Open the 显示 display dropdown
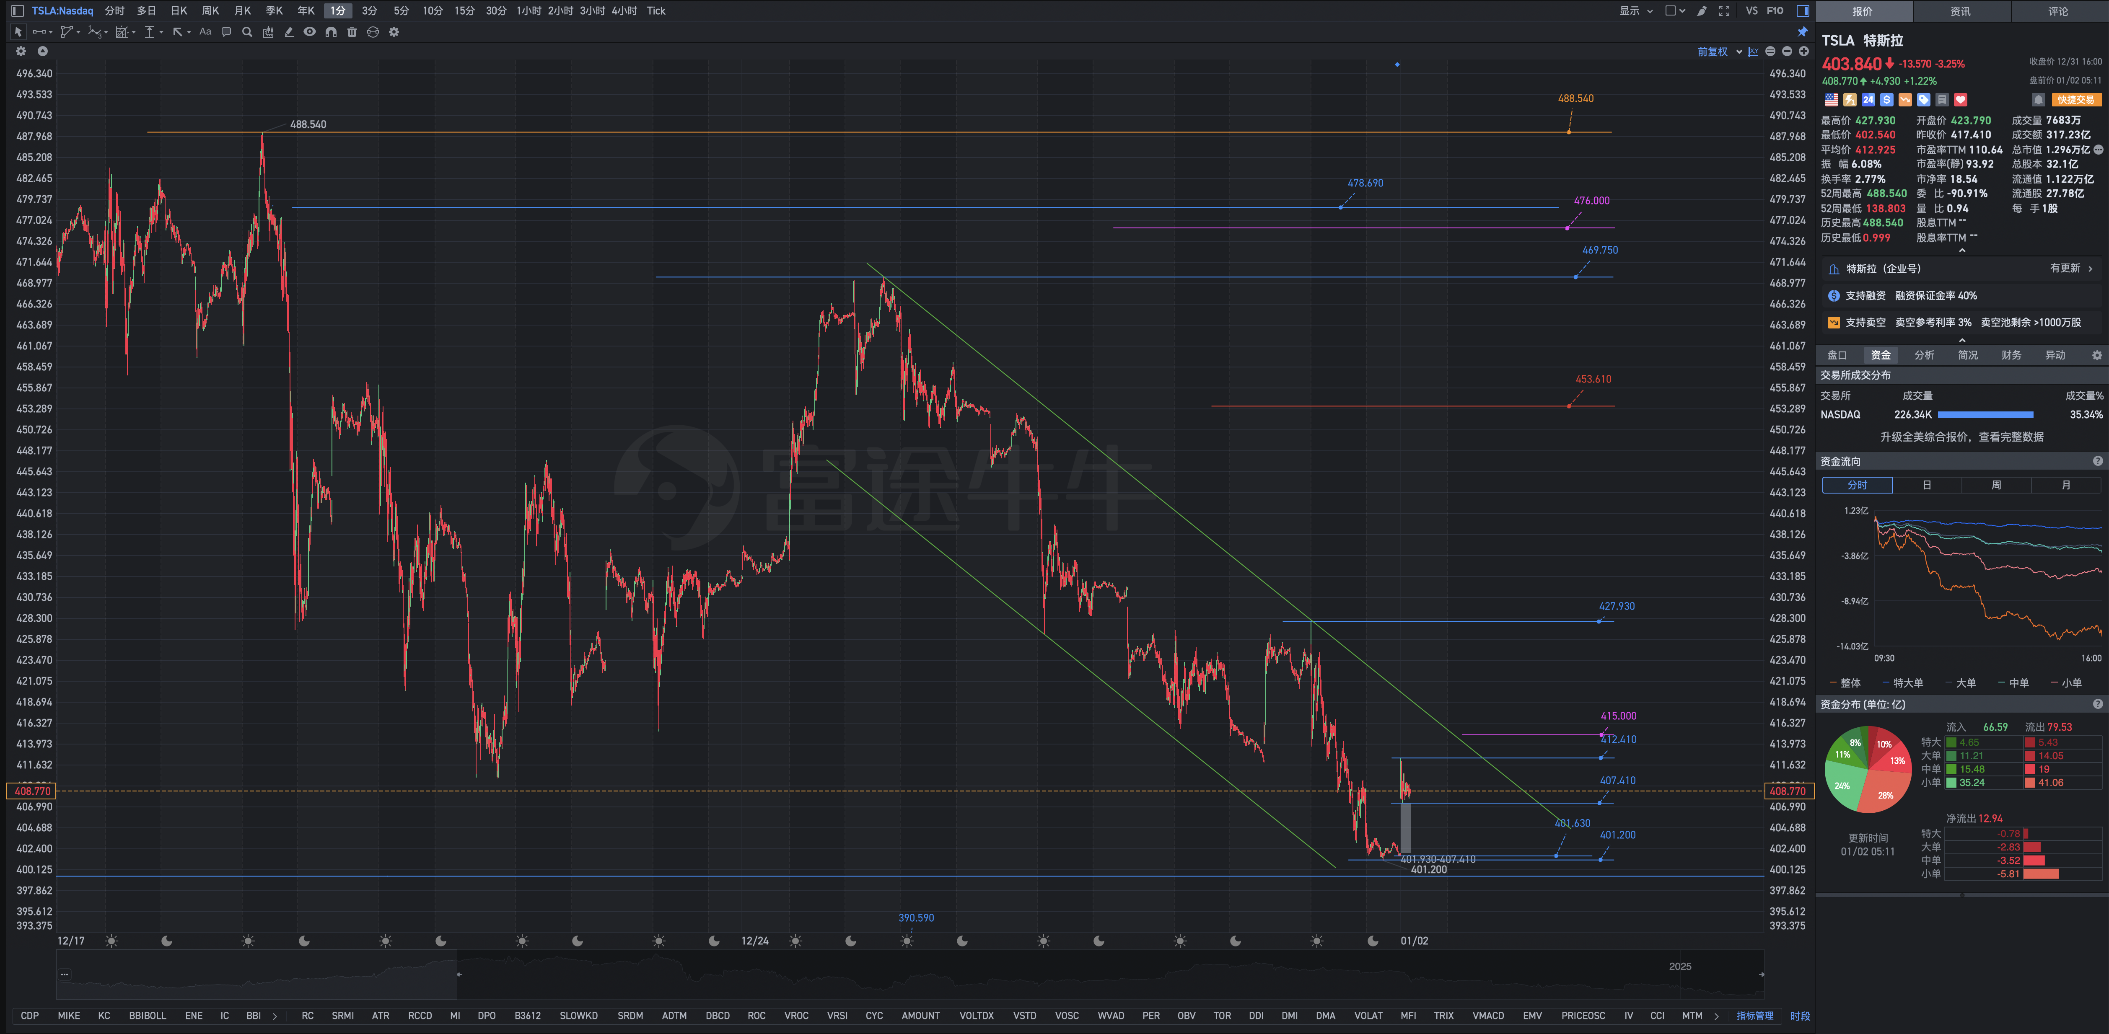Screen dimensions: 2109x1034 1636,10
